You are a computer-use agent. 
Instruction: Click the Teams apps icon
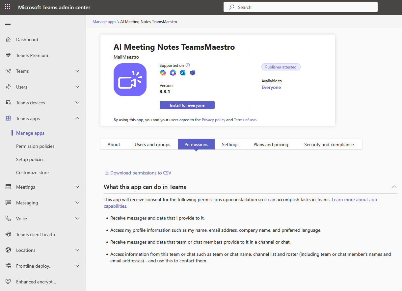9,119
